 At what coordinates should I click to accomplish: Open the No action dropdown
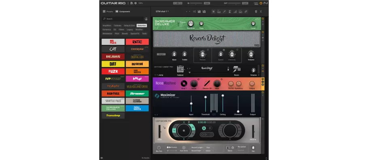coord(242,147)
